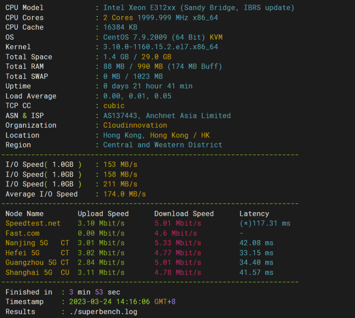Click the Uptime value text
This screenshot has height=318, width=355.
tap(148, 86)
